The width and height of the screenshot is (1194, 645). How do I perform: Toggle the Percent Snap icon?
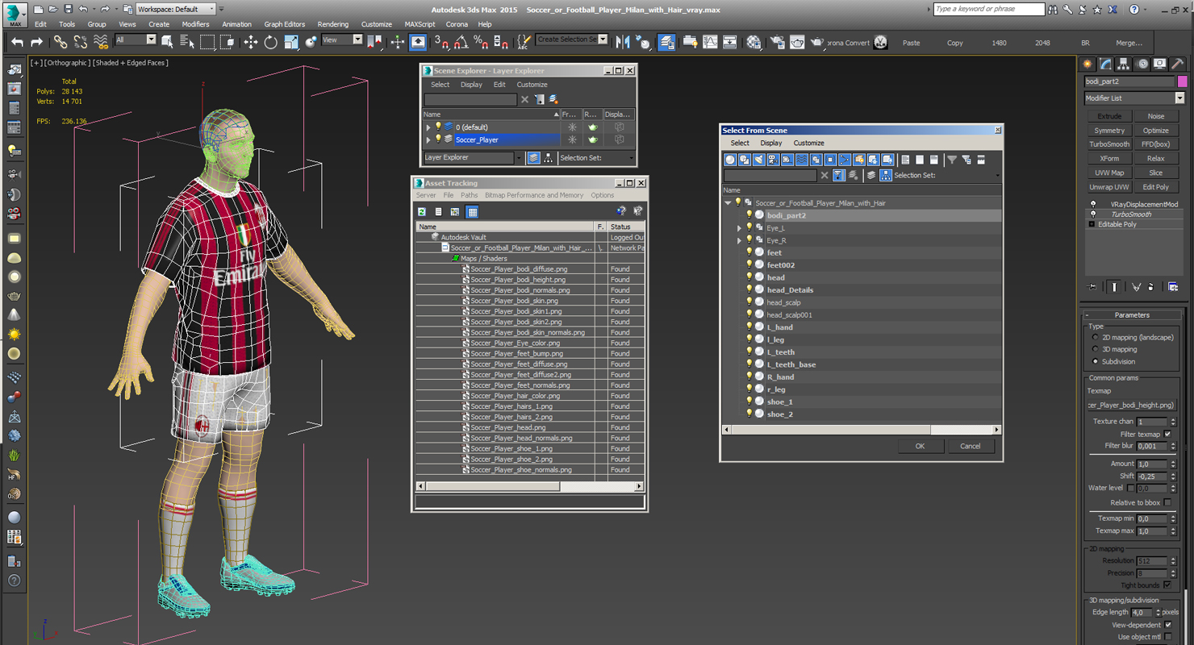point(480,42)
